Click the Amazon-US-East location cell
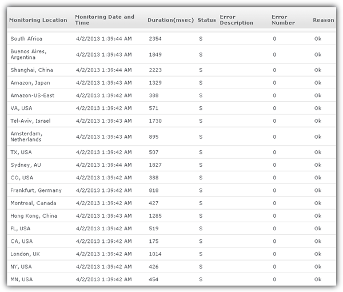This screenshot has height=292, width=343. tap(33, 95)
